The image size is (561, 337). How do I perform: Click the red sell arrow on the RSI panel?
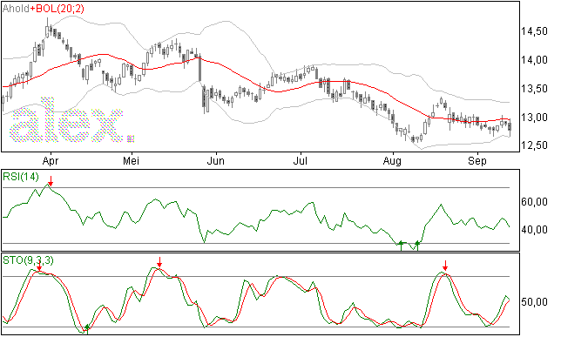pyautogui.click(x=51, y=181)
